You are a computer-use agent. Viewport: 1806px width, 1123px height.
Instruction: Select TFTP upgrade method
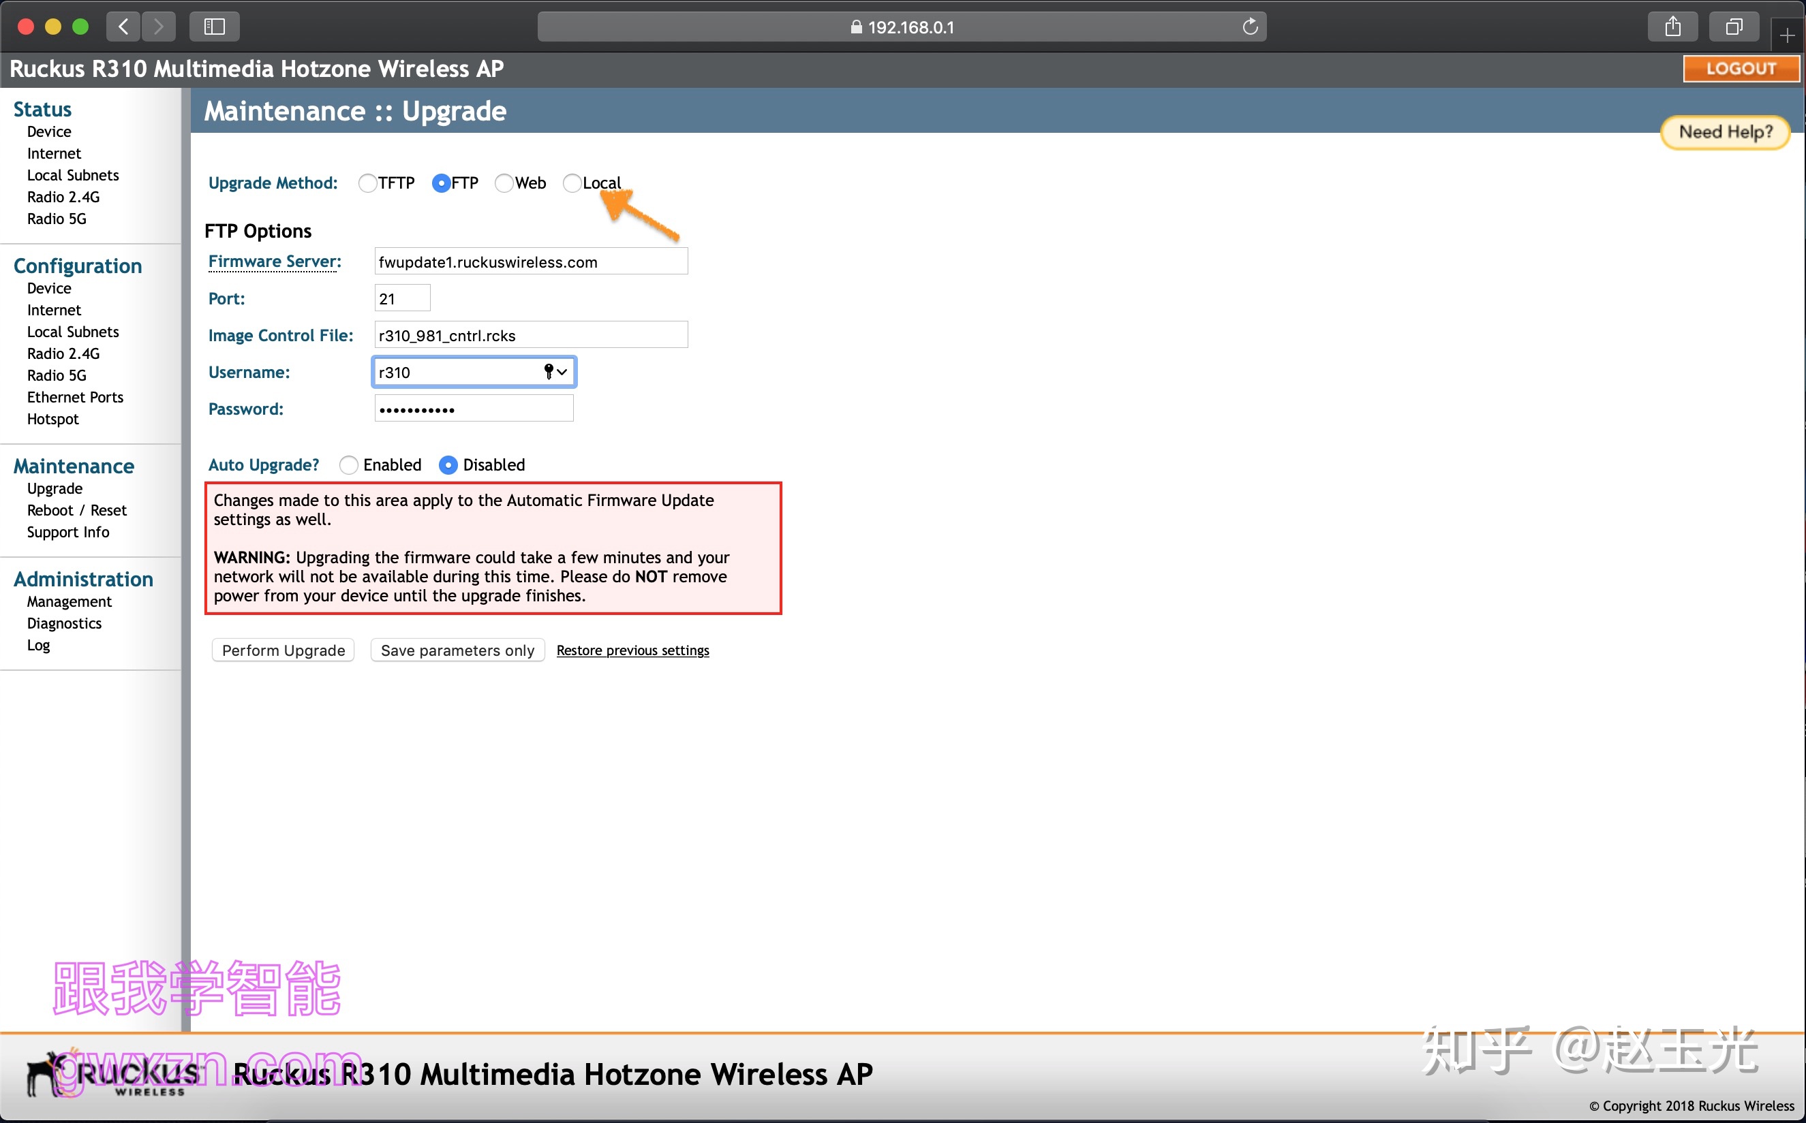367,183
